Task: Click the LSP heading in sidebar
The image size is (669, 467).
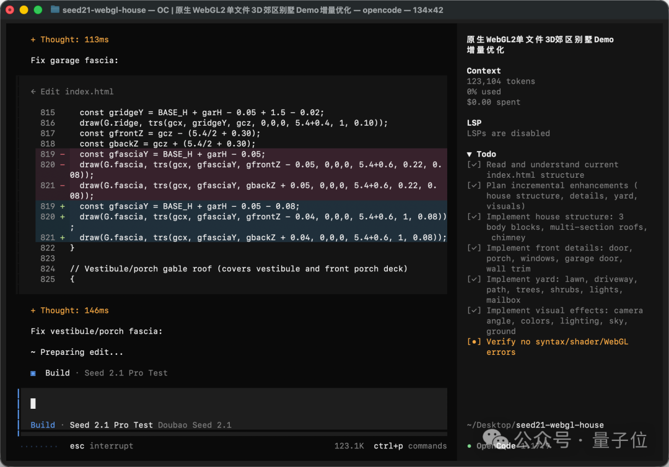Action: [x=474, y=123]
